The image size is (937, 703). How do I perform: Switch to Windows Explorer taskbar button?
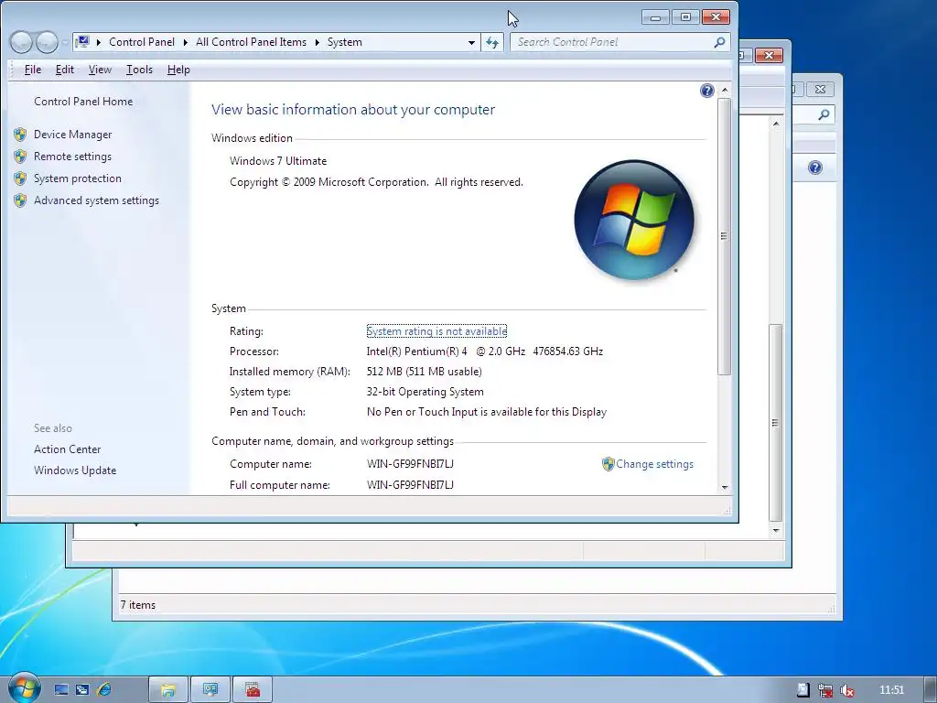(168, 690)
